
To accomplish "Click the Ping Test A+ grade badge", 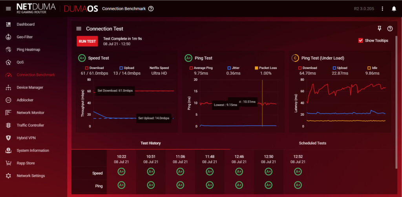I will point(188,58).
